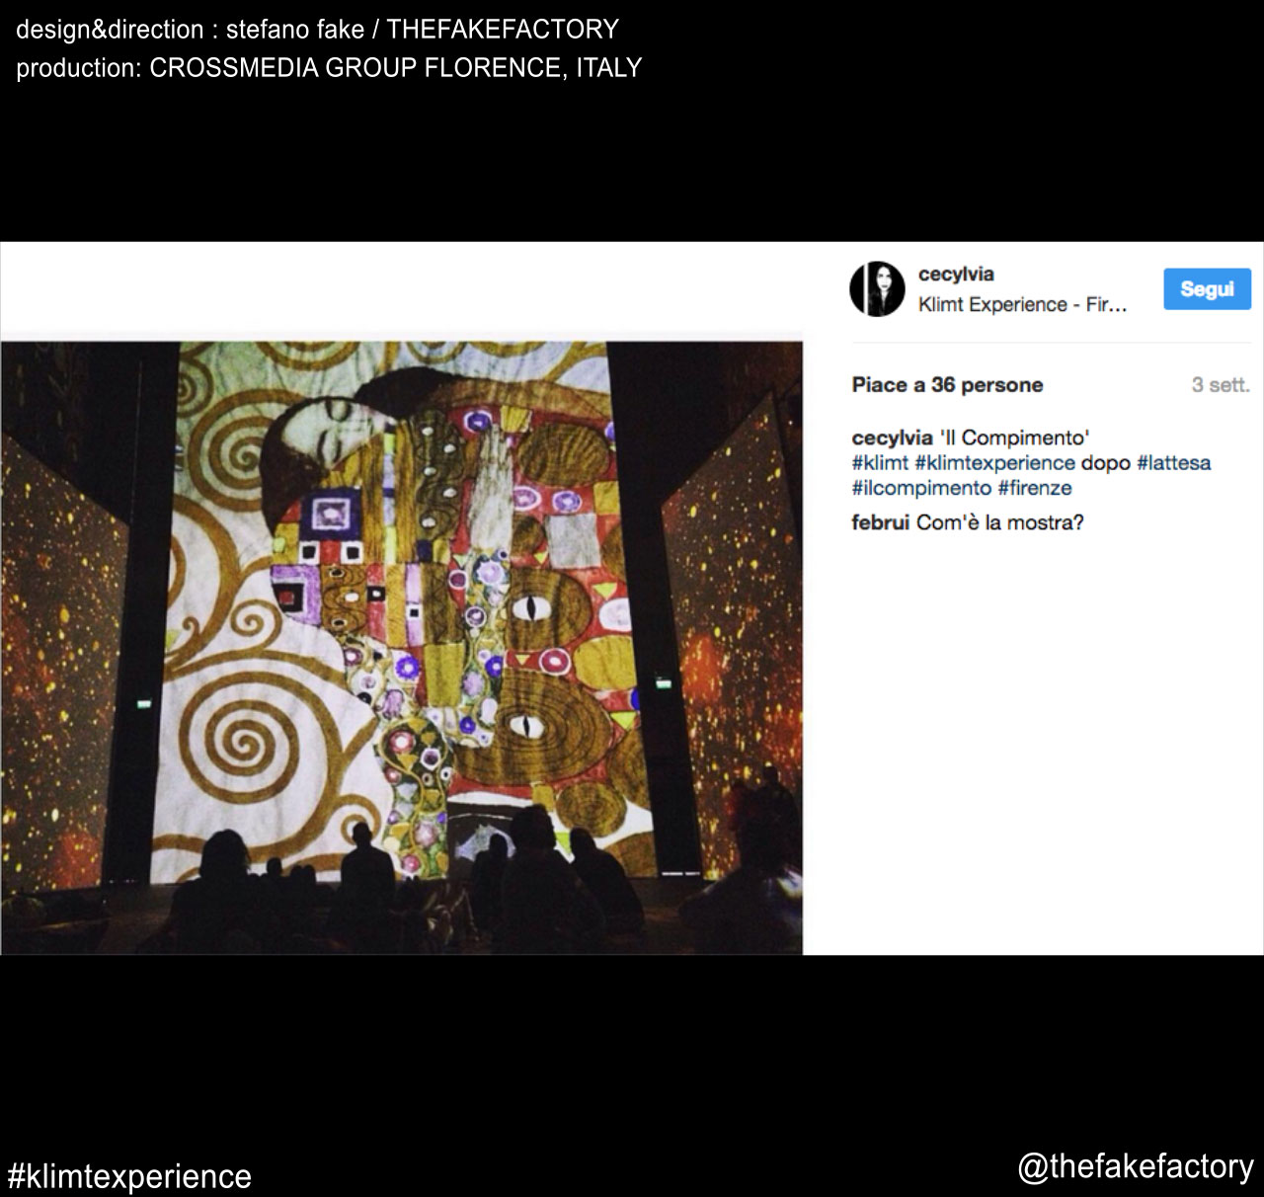Open blue #klimtexperience hashtag in caption
Viewport: 1264px width, 1197px height.
point(994,463)
